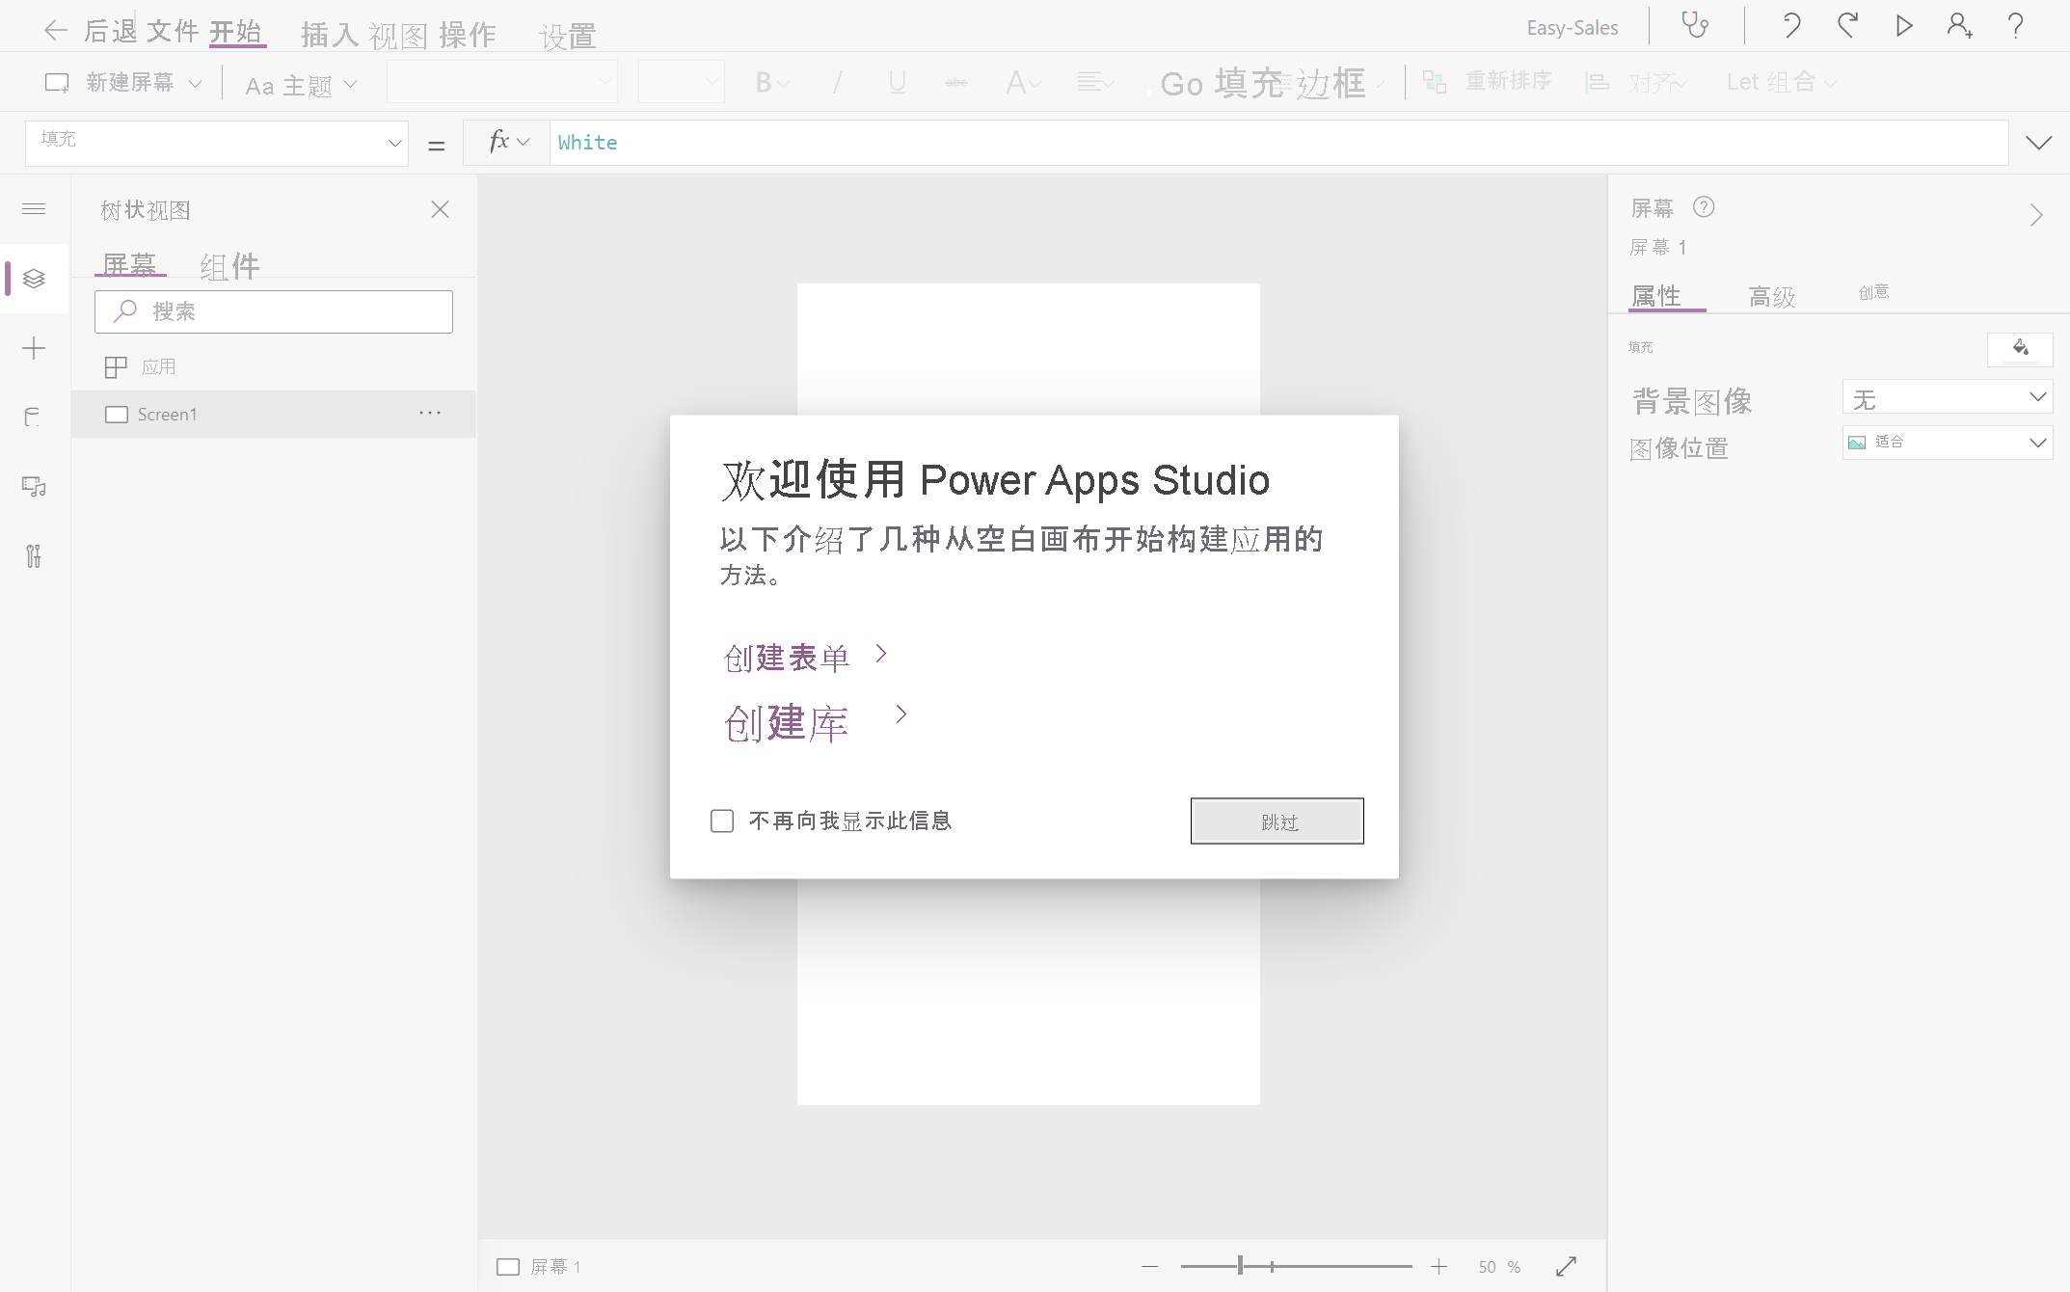The image size is (2070, 1292).
Task: Click the Underline formatting icon
Action: click(897, 83)
